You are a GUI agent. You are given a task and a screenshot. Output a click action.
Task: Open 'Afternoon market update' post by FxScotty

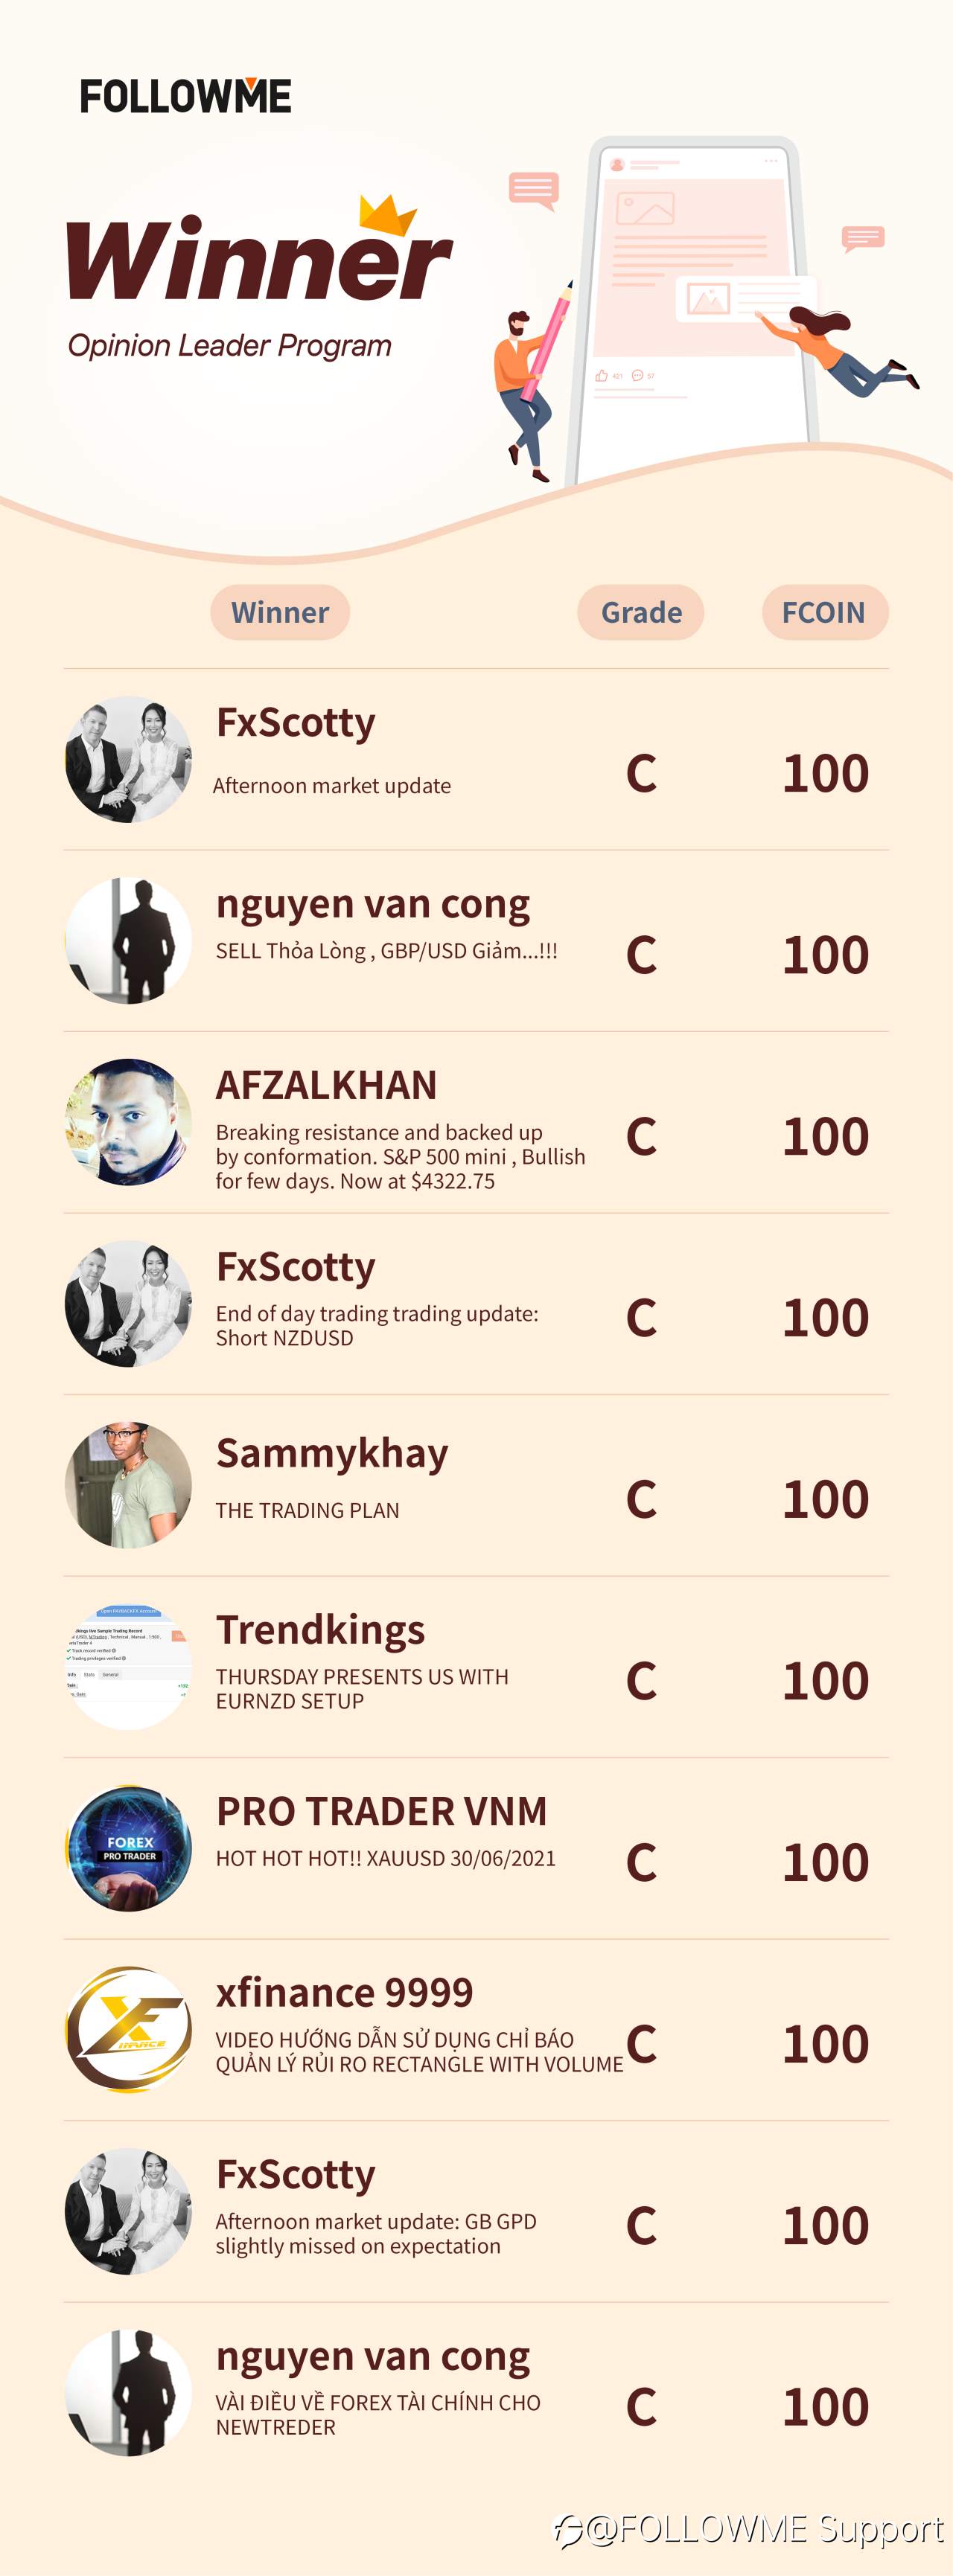pyautogui.click(x=331, y=786)
